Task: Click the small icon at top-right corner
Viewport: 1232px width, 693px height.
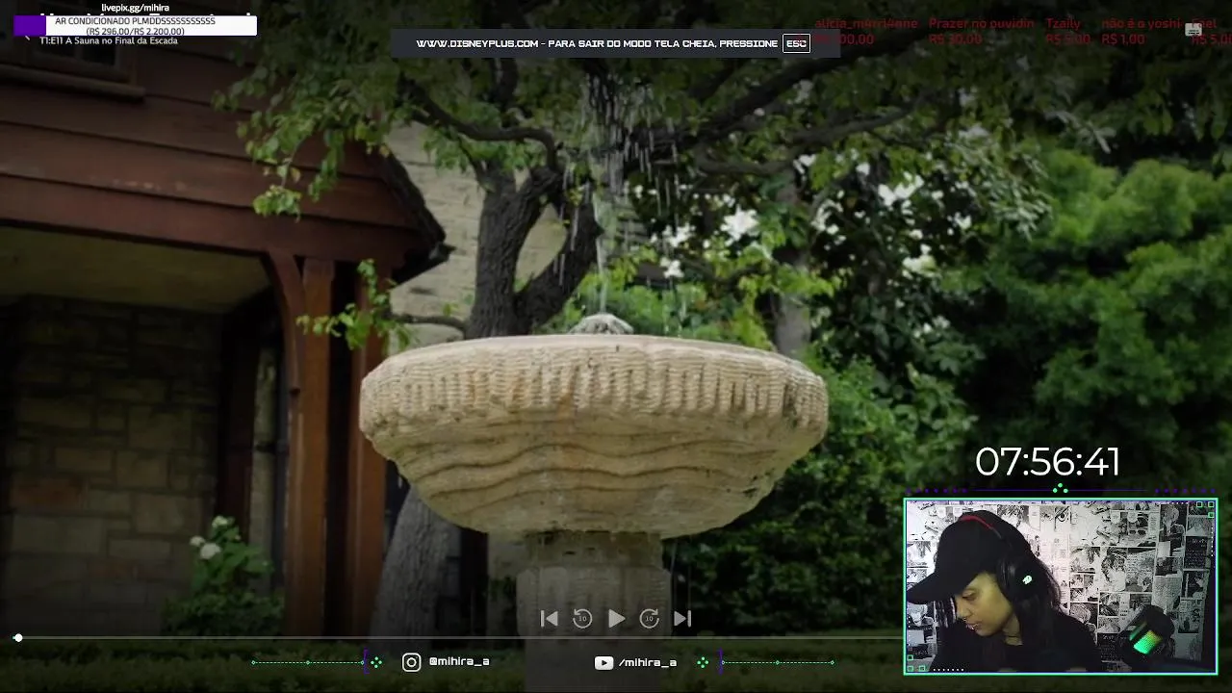Action: click(x=1194, y=30)
